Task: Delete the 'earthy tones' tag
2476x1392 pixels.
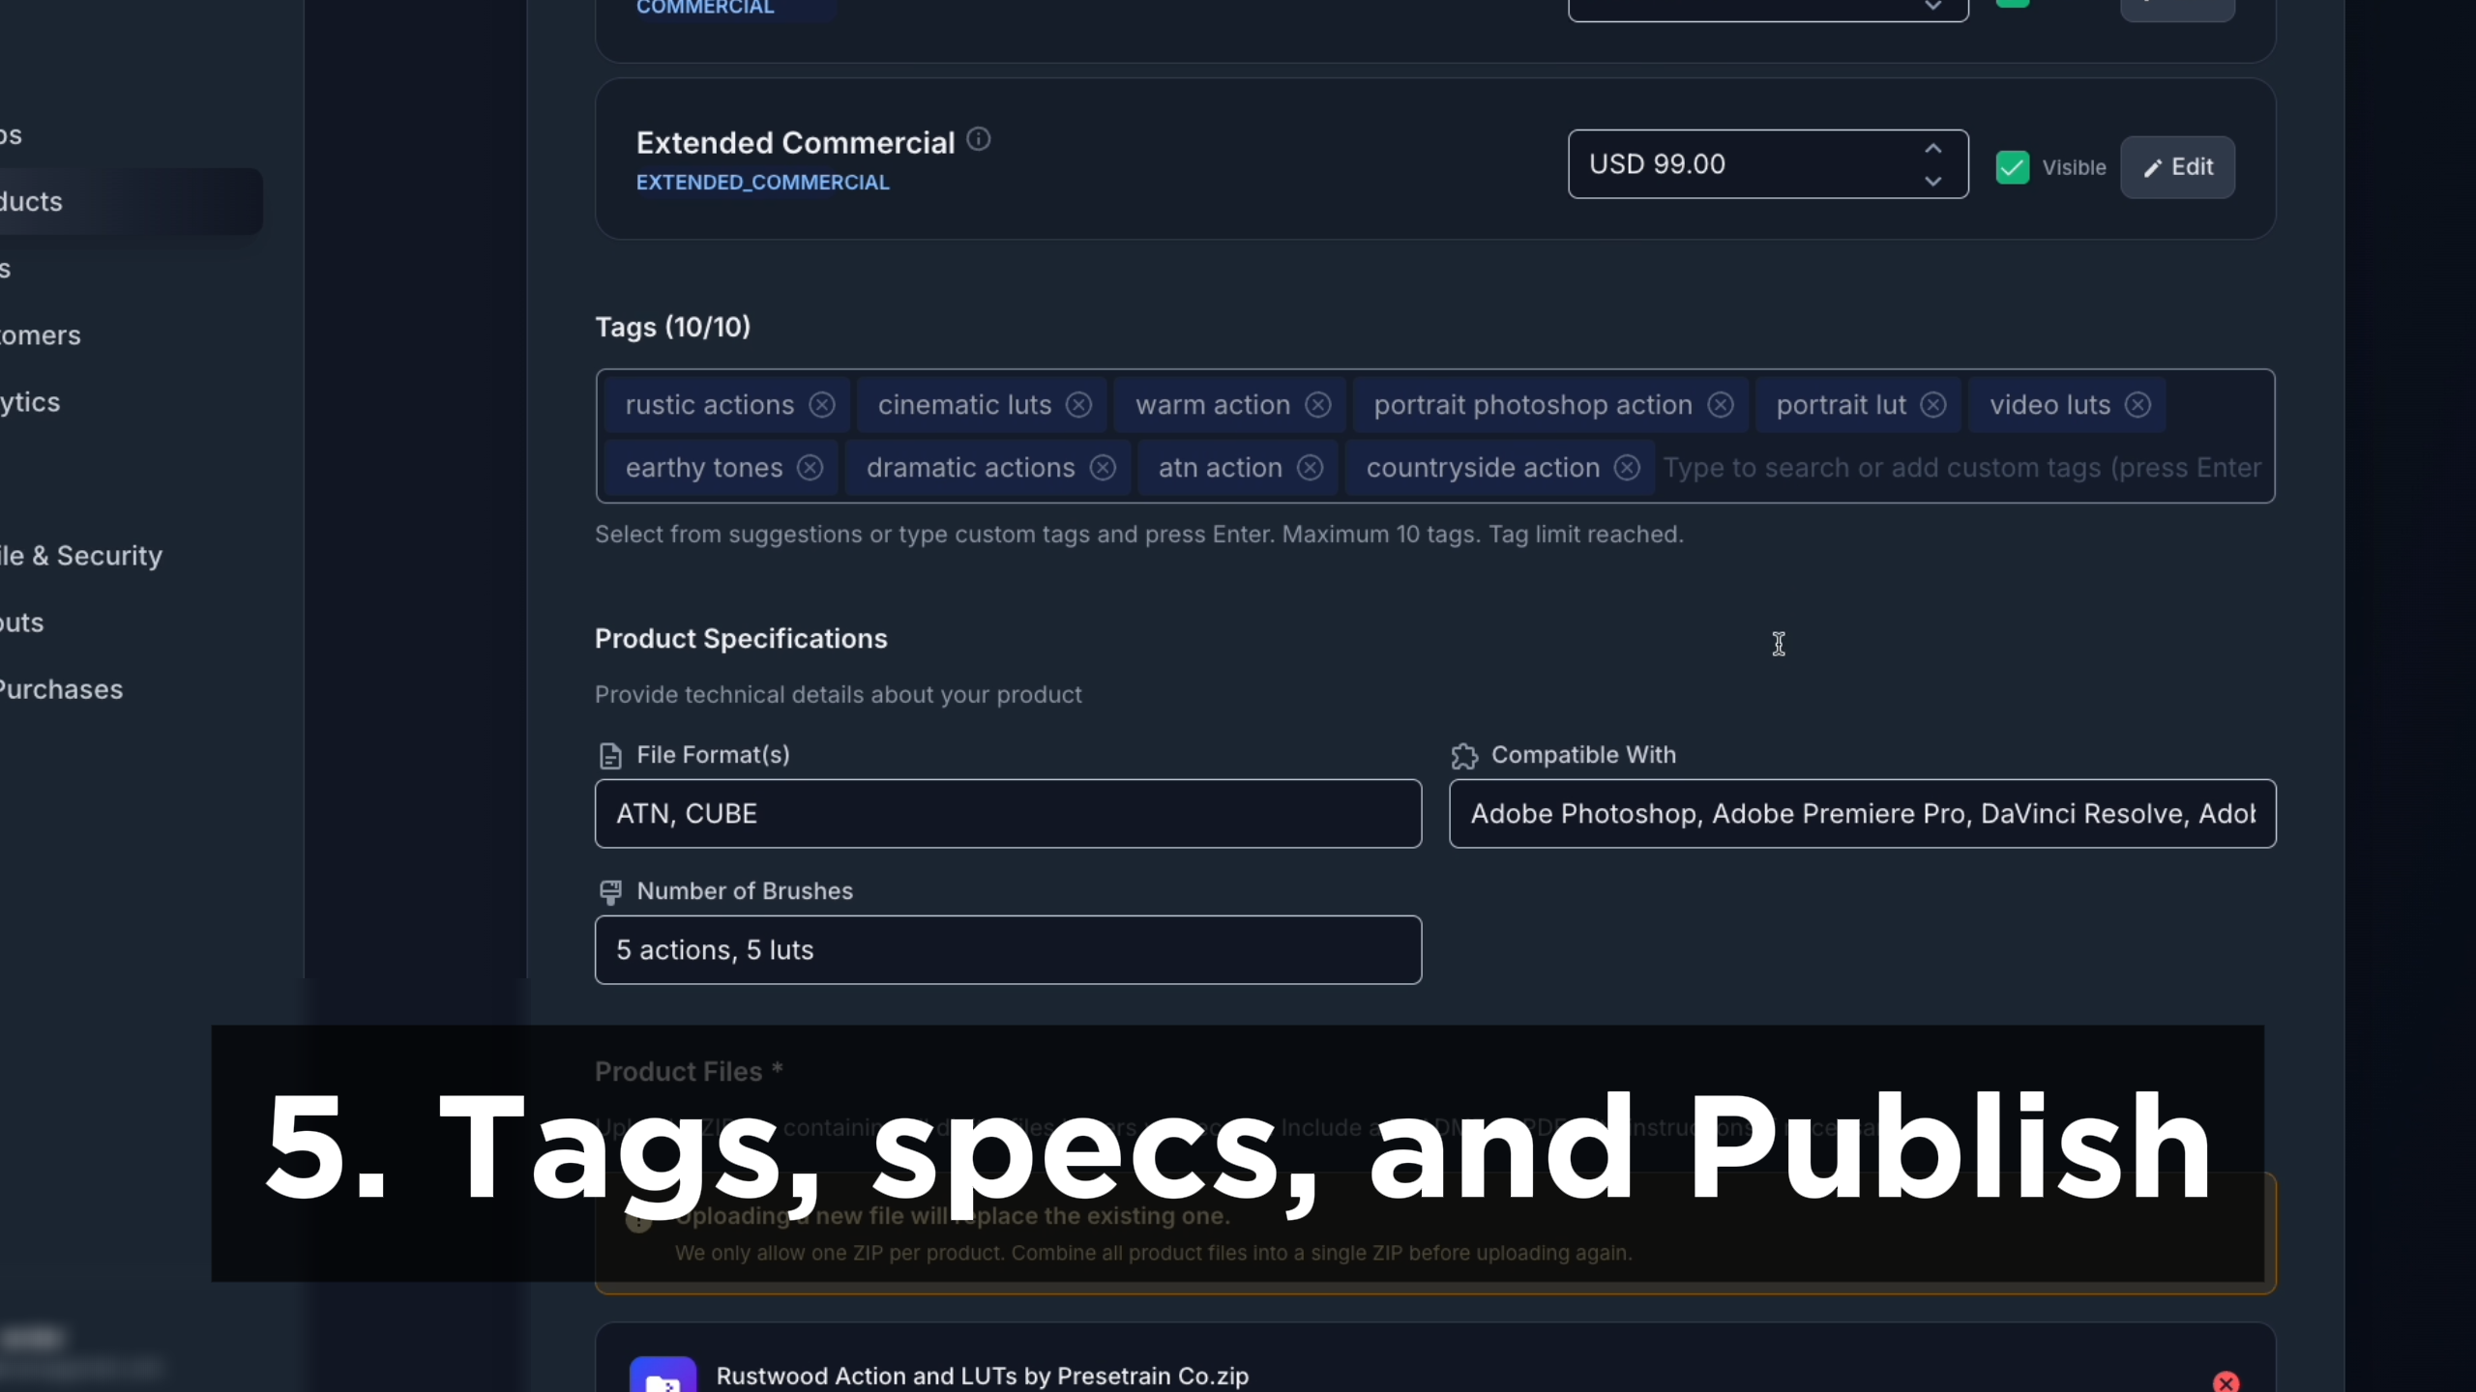Action: pyautogui.click(x=811, y=468)
